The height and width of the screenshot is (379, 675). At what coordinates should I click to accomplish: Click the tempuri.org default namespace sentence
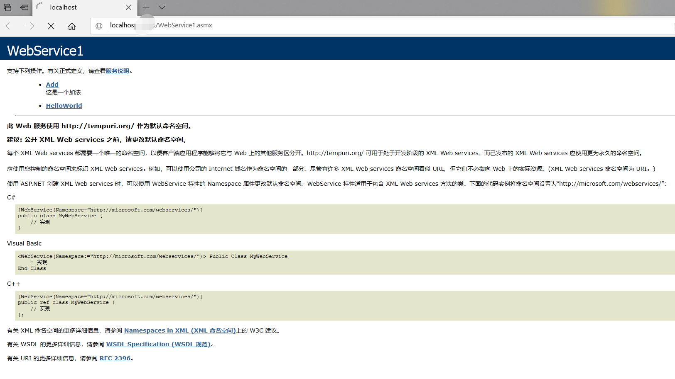[x=100, y=126]
